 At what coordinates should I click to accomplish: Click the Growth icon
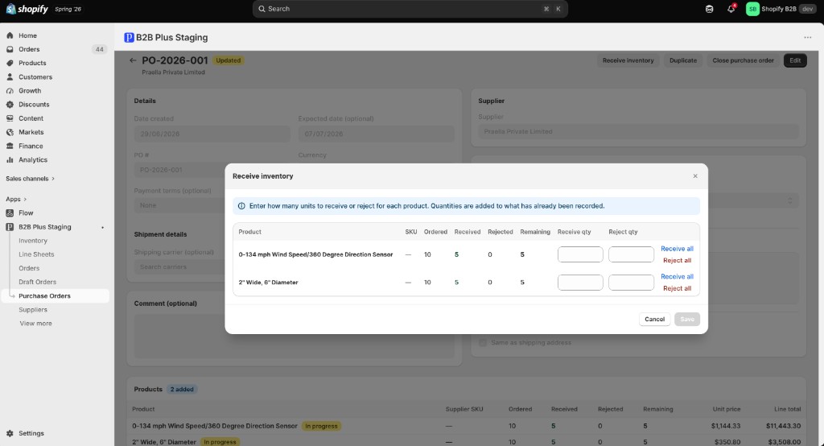[x=10, y=90]
